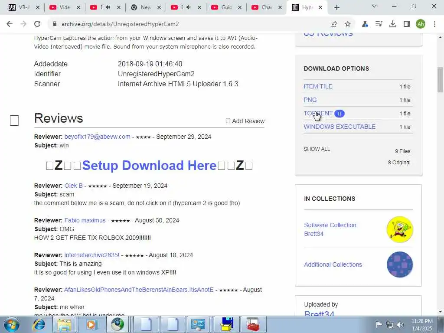This screenshot has height=333, width=444.
Task: Open network icon in system tray
Action: point(390,324)
